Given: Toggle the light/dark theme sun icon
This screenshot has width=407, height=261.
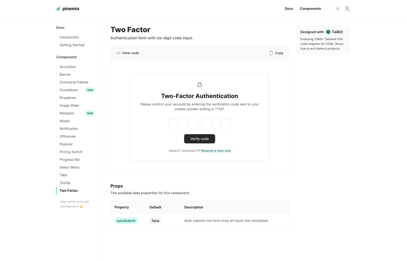Looking at the screenshot, I should click(x=338, y=9).
